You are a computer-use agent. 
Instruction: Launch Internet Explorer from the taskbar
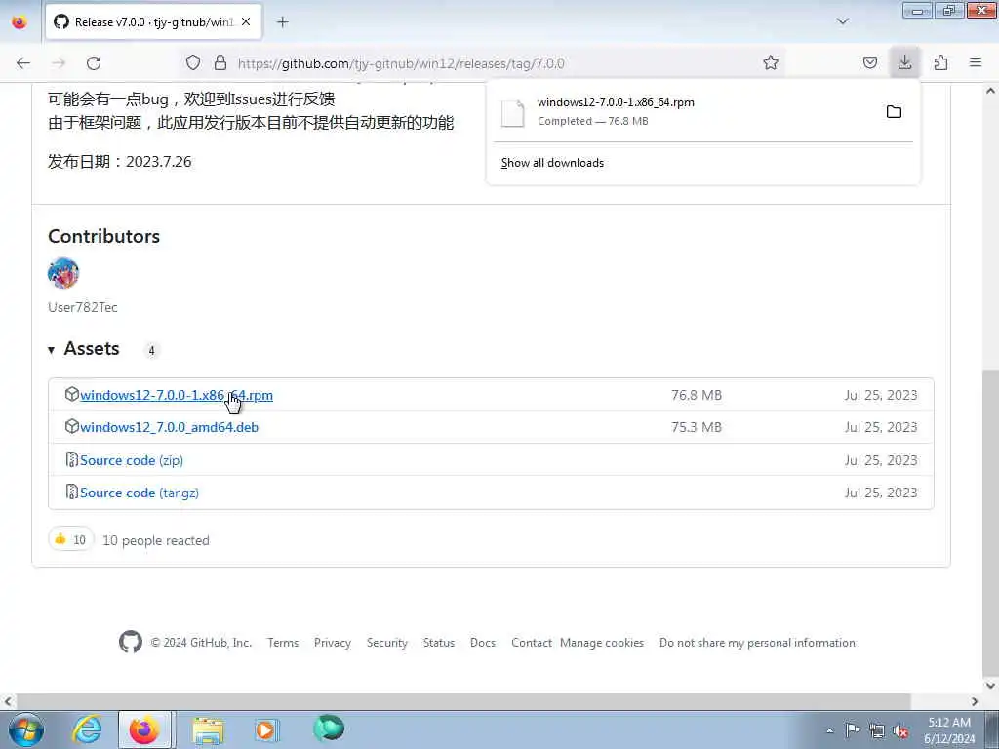point(87,729)
